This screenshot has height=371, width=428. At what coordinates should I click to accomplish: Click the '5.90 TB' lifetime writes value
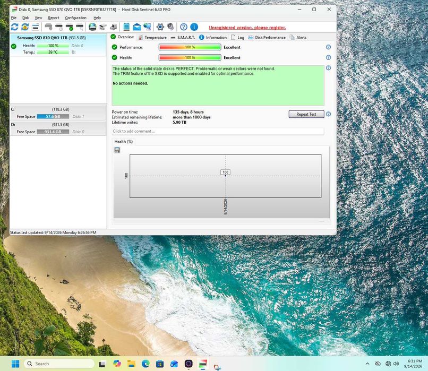click(179, 122)
